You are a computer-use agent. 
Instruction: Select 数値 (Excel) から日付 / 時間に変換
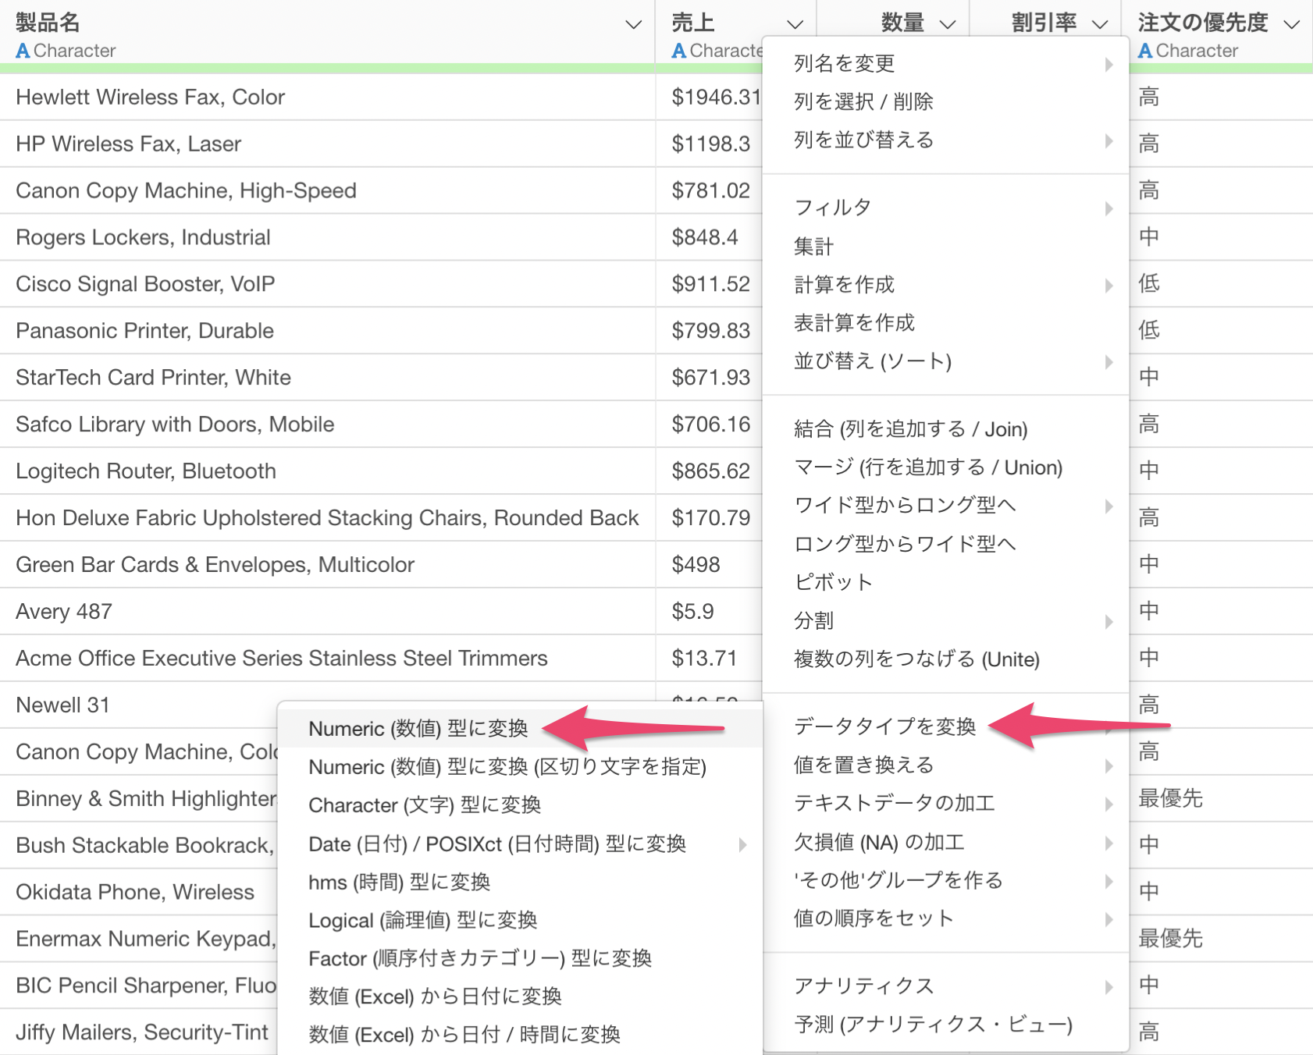pos(464,1035)
